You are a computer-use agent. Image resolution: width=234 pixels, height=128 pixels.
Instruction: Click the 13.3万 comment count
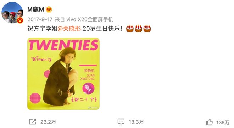click(136, 122)
